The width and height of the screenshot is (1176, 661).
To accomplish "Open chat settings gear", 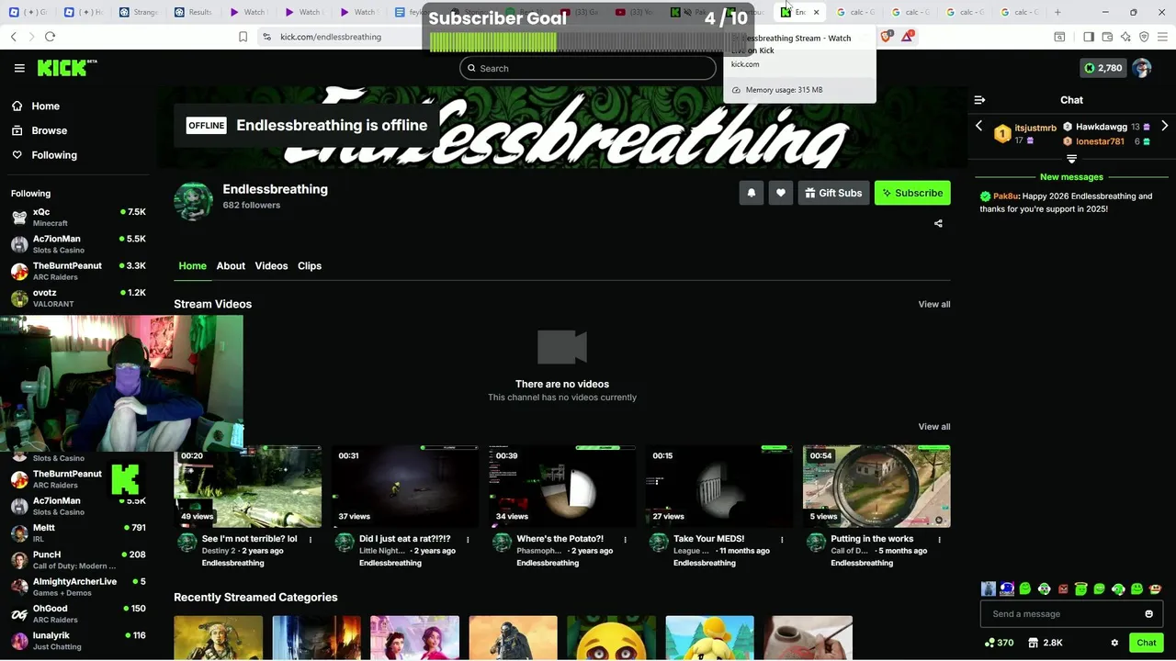I will coord(1114,643).
